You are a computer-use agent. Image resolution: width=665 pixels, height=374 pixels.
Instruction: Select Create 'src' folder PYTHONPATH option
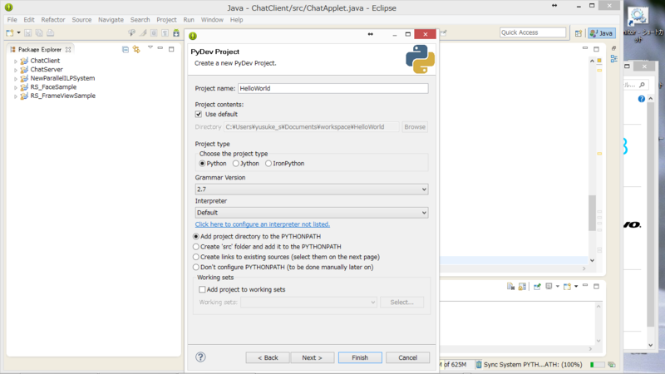tap(196, 246)
